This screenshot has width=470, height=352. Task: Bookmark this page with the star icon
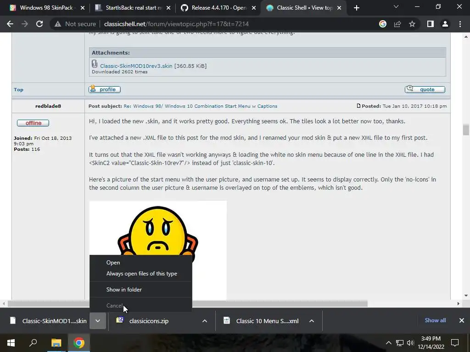point(412,24)
